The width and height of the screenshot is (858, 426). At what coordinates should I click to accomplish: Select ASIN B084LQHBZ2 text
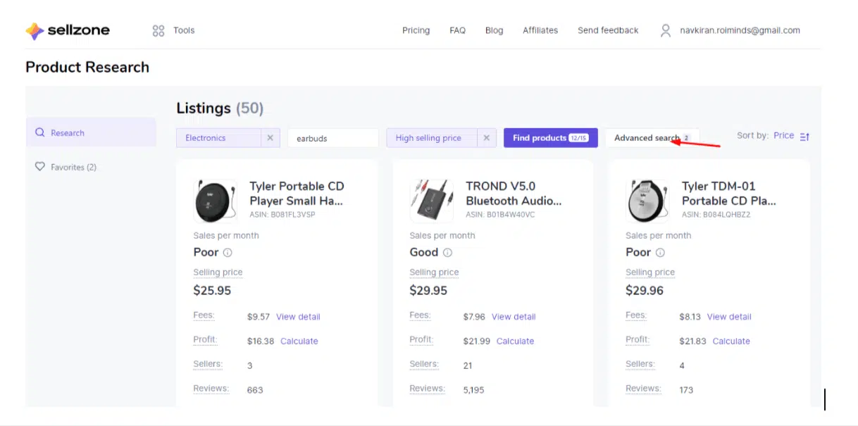[716, 215]
